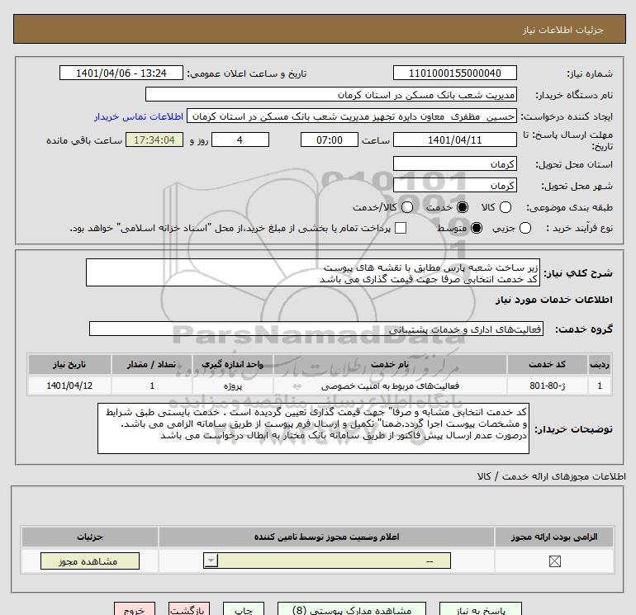Toggle the الزامی بودن ارائه مجوز checkbox
Image resolution: width=636 pixels, height=615 pixels.
[x=554, y=561]
